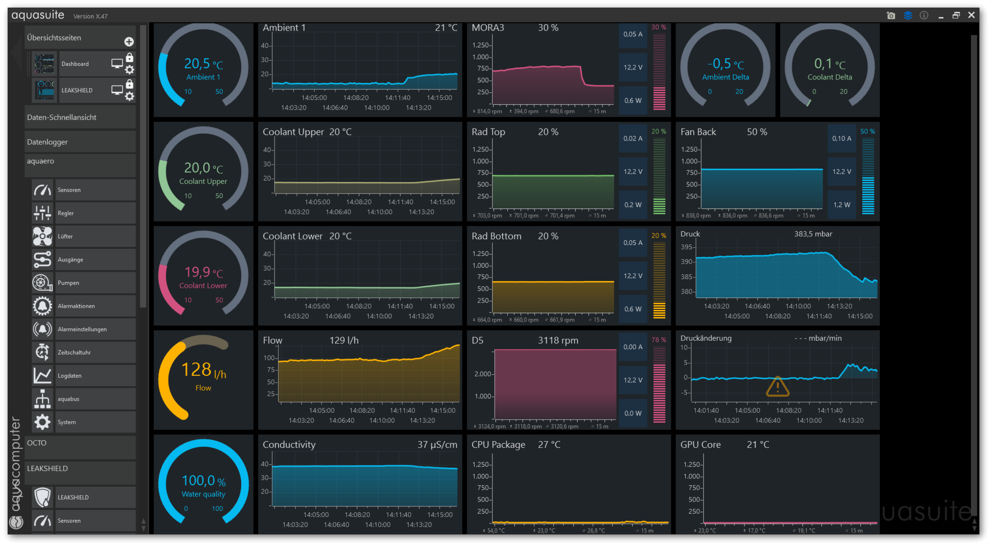Expand the OCTO device section
The image size is (989, 544).
[x=80, y=443]
